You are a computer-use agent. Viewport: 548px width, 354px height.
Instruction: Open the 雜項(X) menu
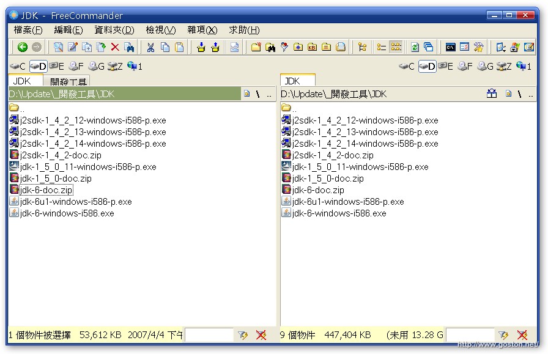pos(202,30)
